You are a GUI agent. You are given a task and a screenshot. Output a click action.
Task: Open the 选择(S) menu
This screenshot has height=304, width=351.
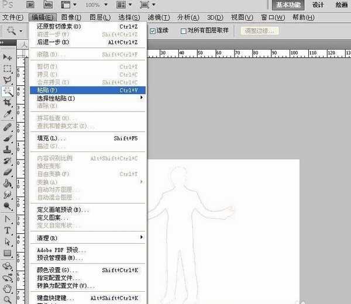129,17
